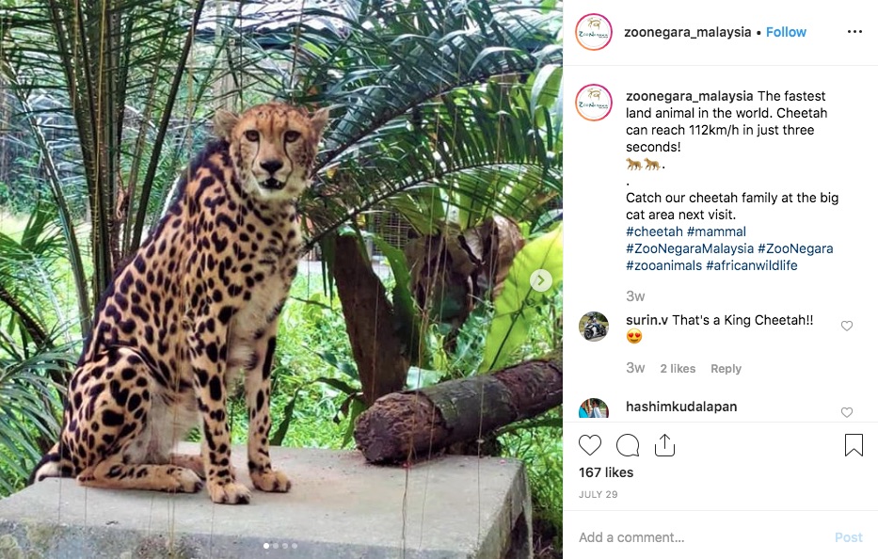Open the three-dots more options menu
The image size is (878, 559).
[x=854, y=32]
